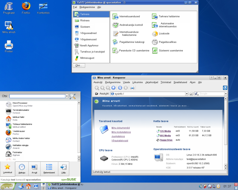
Task: Open Kontoritöö desktop icon
Action: (x=43, y=8)
